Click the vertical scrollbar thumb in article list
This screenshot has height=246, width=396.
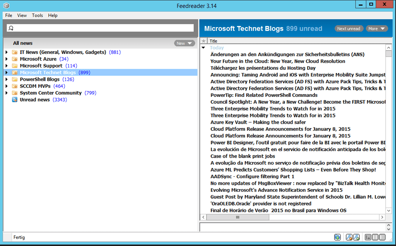tap(389, 53)
